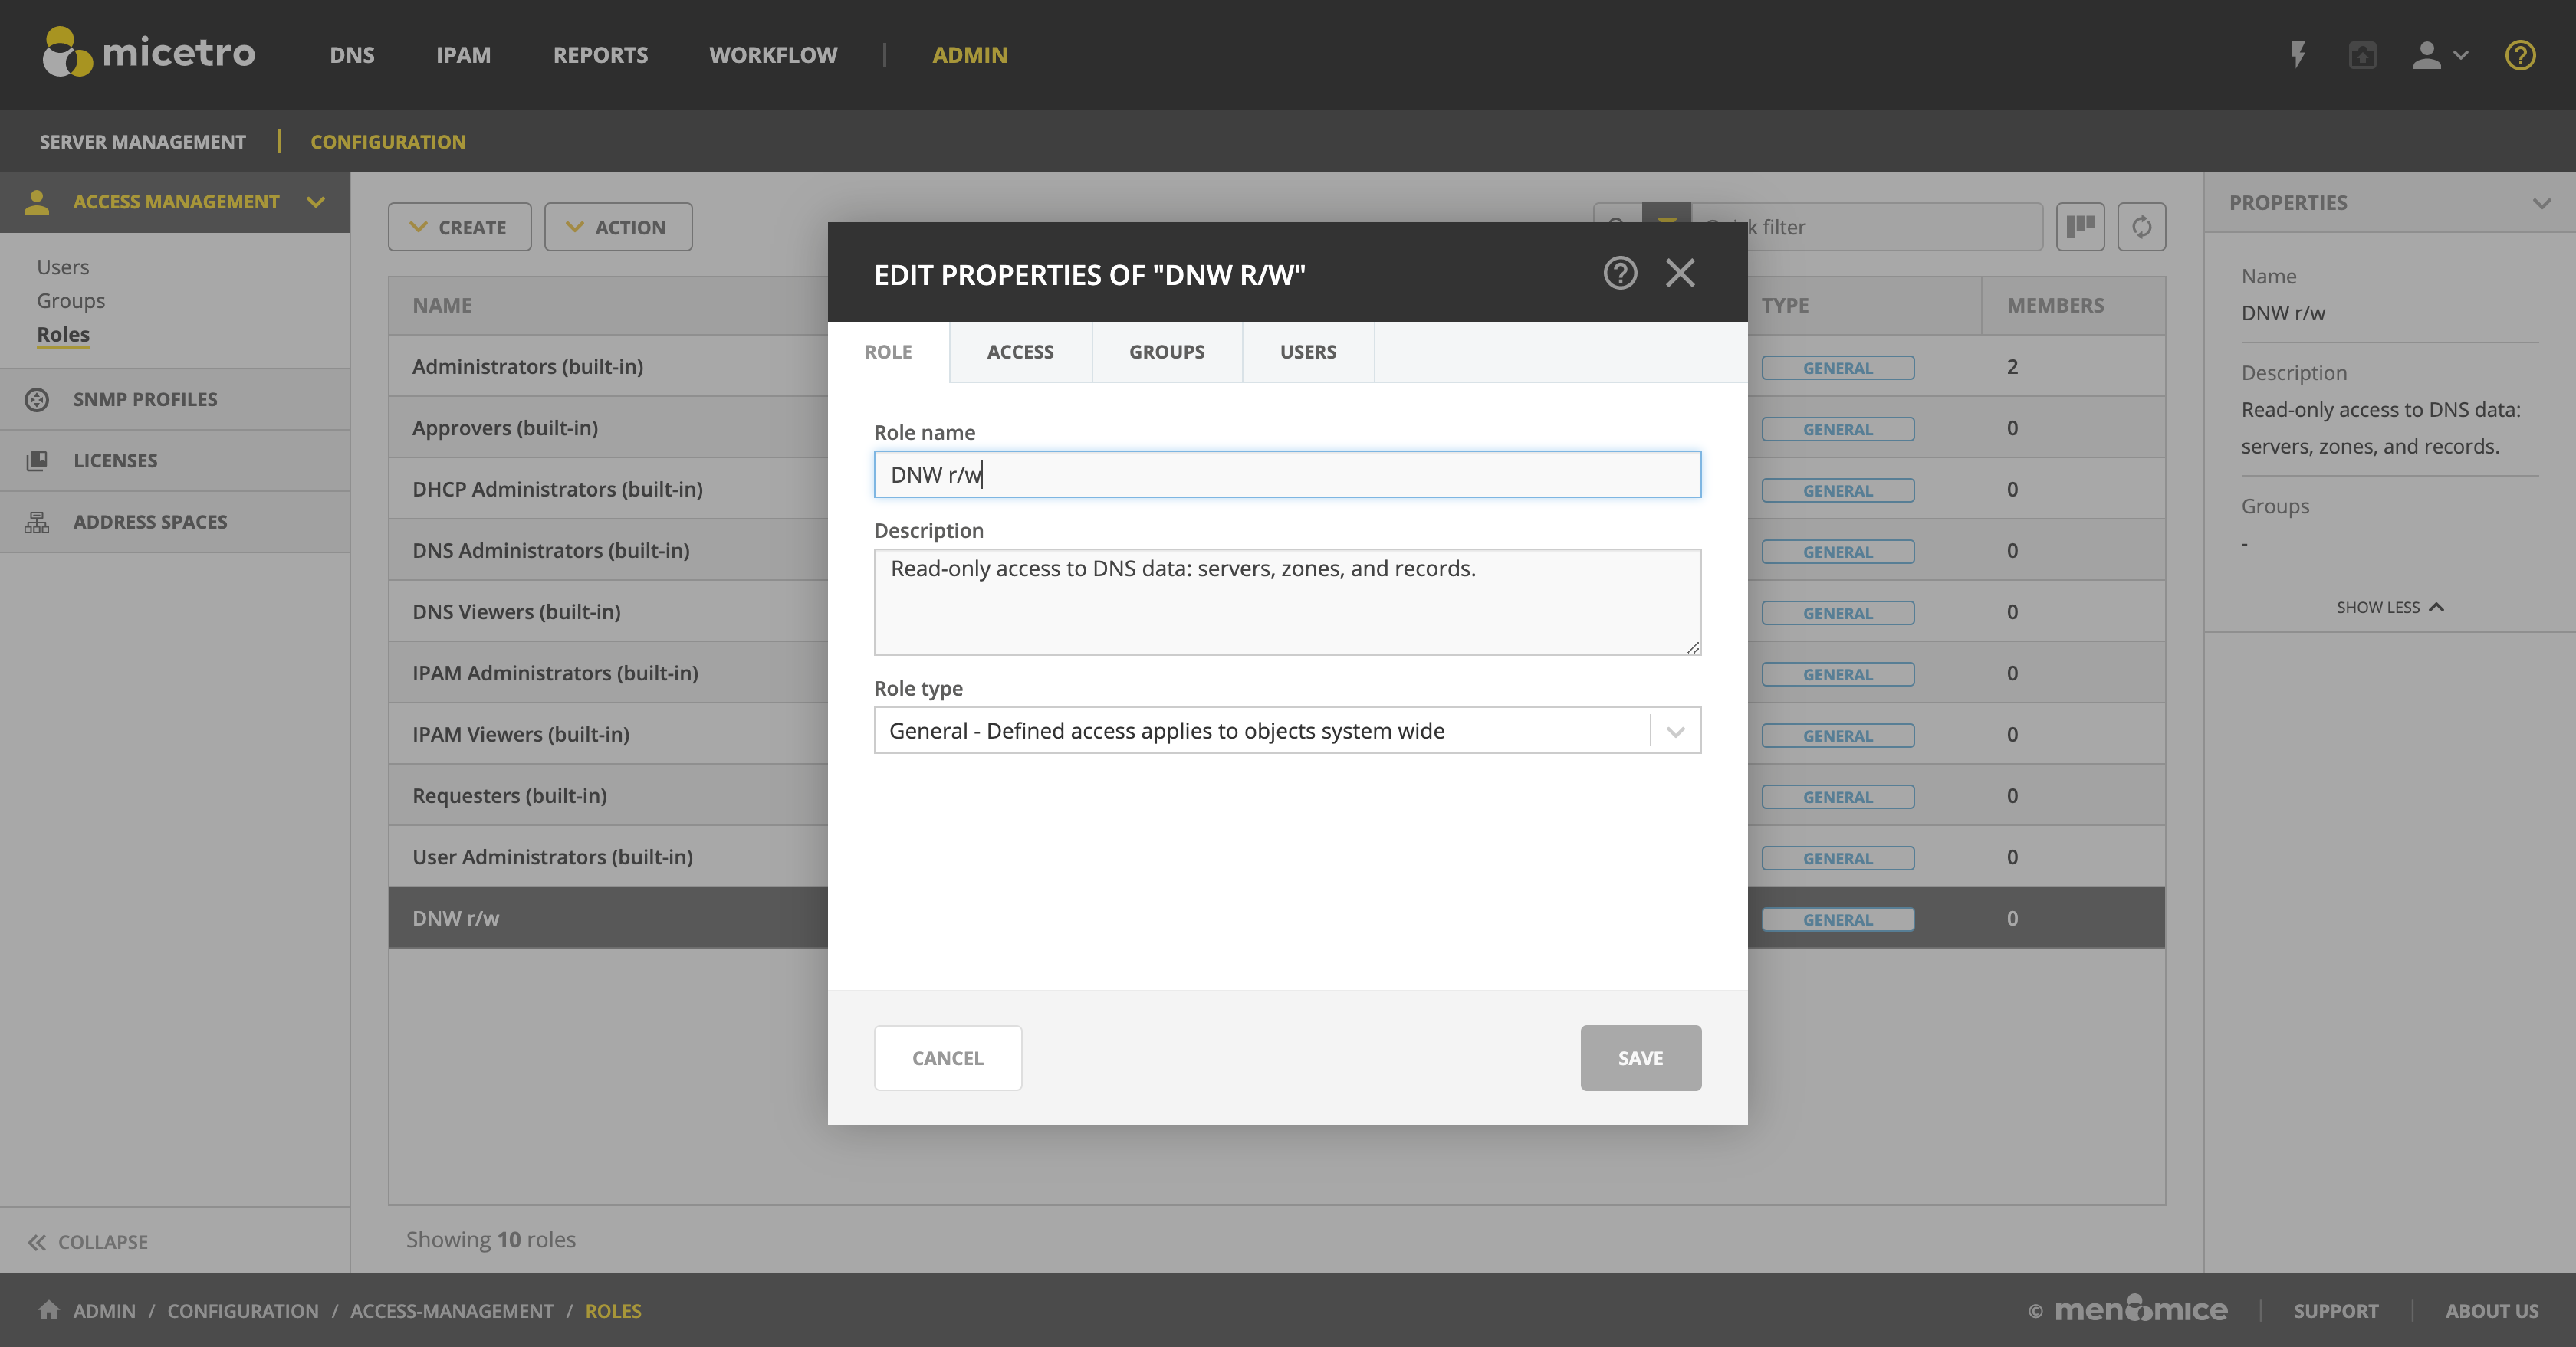The image size is (2576, 1347).
Task: Collapse the Properties panel chevron
Action: click(x=2541, y=203)
